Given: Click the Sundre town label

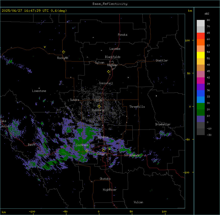Looking at the screenshot, I should 75,100.
